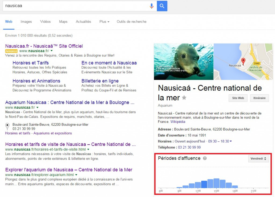This screenshot has width=275, height=197.
Task: Open 'Horaires et tarifs de visite de Nausicaa' result
Action: click(x=70, y=144)
